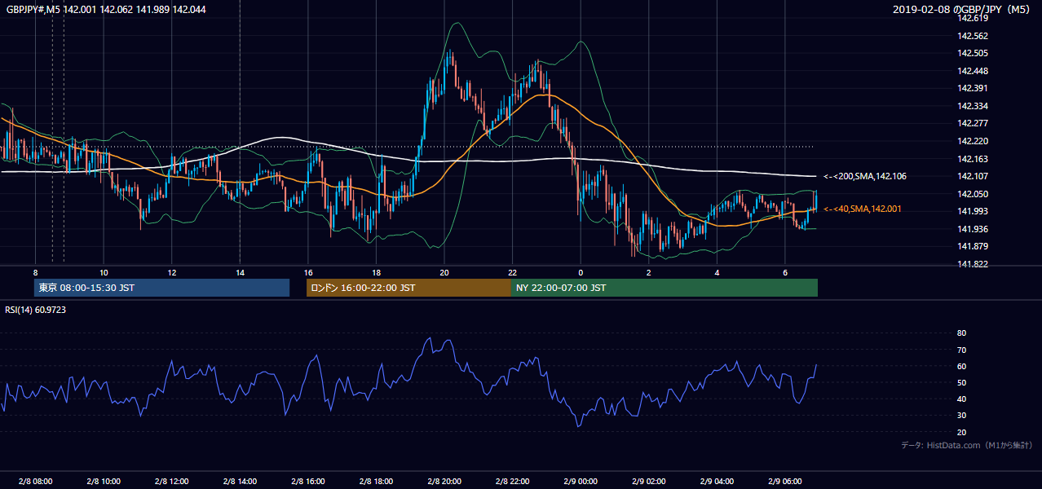Screen dimensions: 1042x489
Task: Click the 2019-02-08 GBP/JPY (M5) chart title
Action: [962, 9]
